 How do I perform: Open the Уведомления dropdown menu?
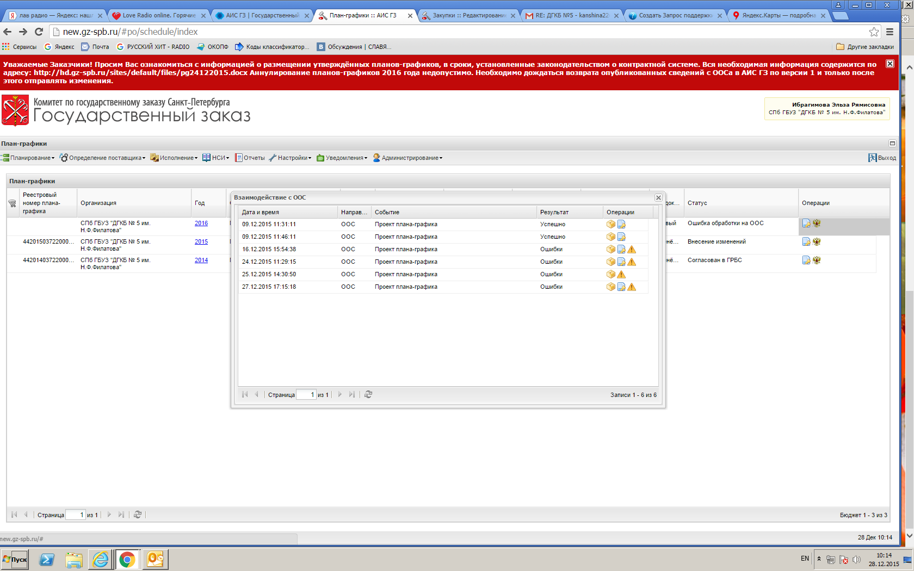tap(342, 158)
